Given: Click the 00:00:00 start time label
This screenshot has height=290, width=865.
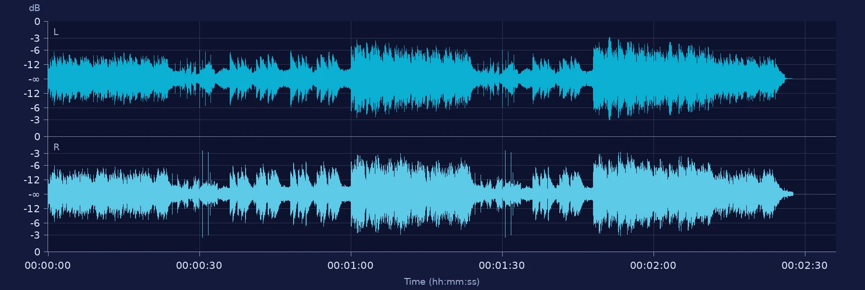Looking at the screenshot, I should click(x=48, y=266).
